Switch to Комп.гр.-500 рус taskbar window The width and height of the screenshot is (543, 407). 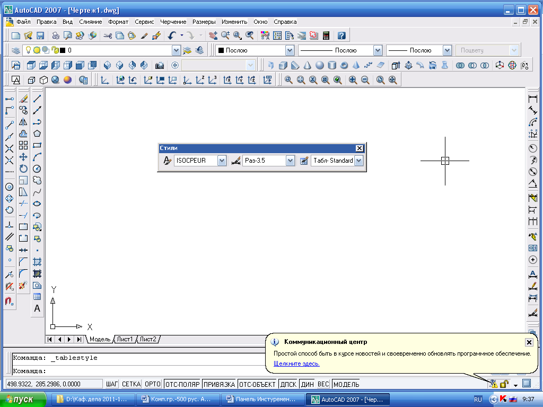pyautogui.click(x=178, y=400)
